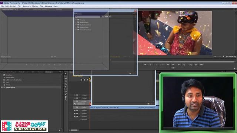This screenshot has height=133, width=237.
Task: Click second filter icon in Effects panel
Action: (107, 17)
